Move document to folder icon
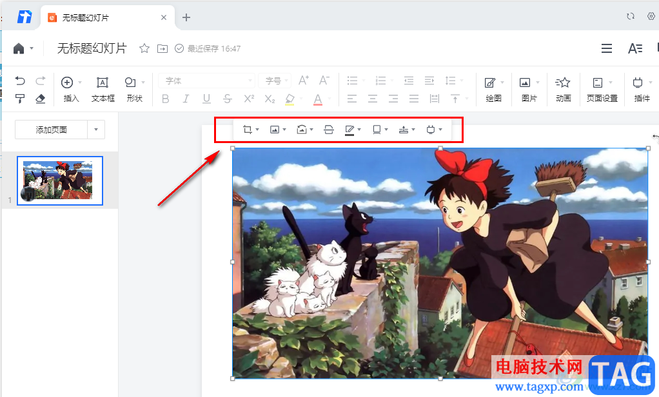The image size is (659, 397). click(162, 49)
